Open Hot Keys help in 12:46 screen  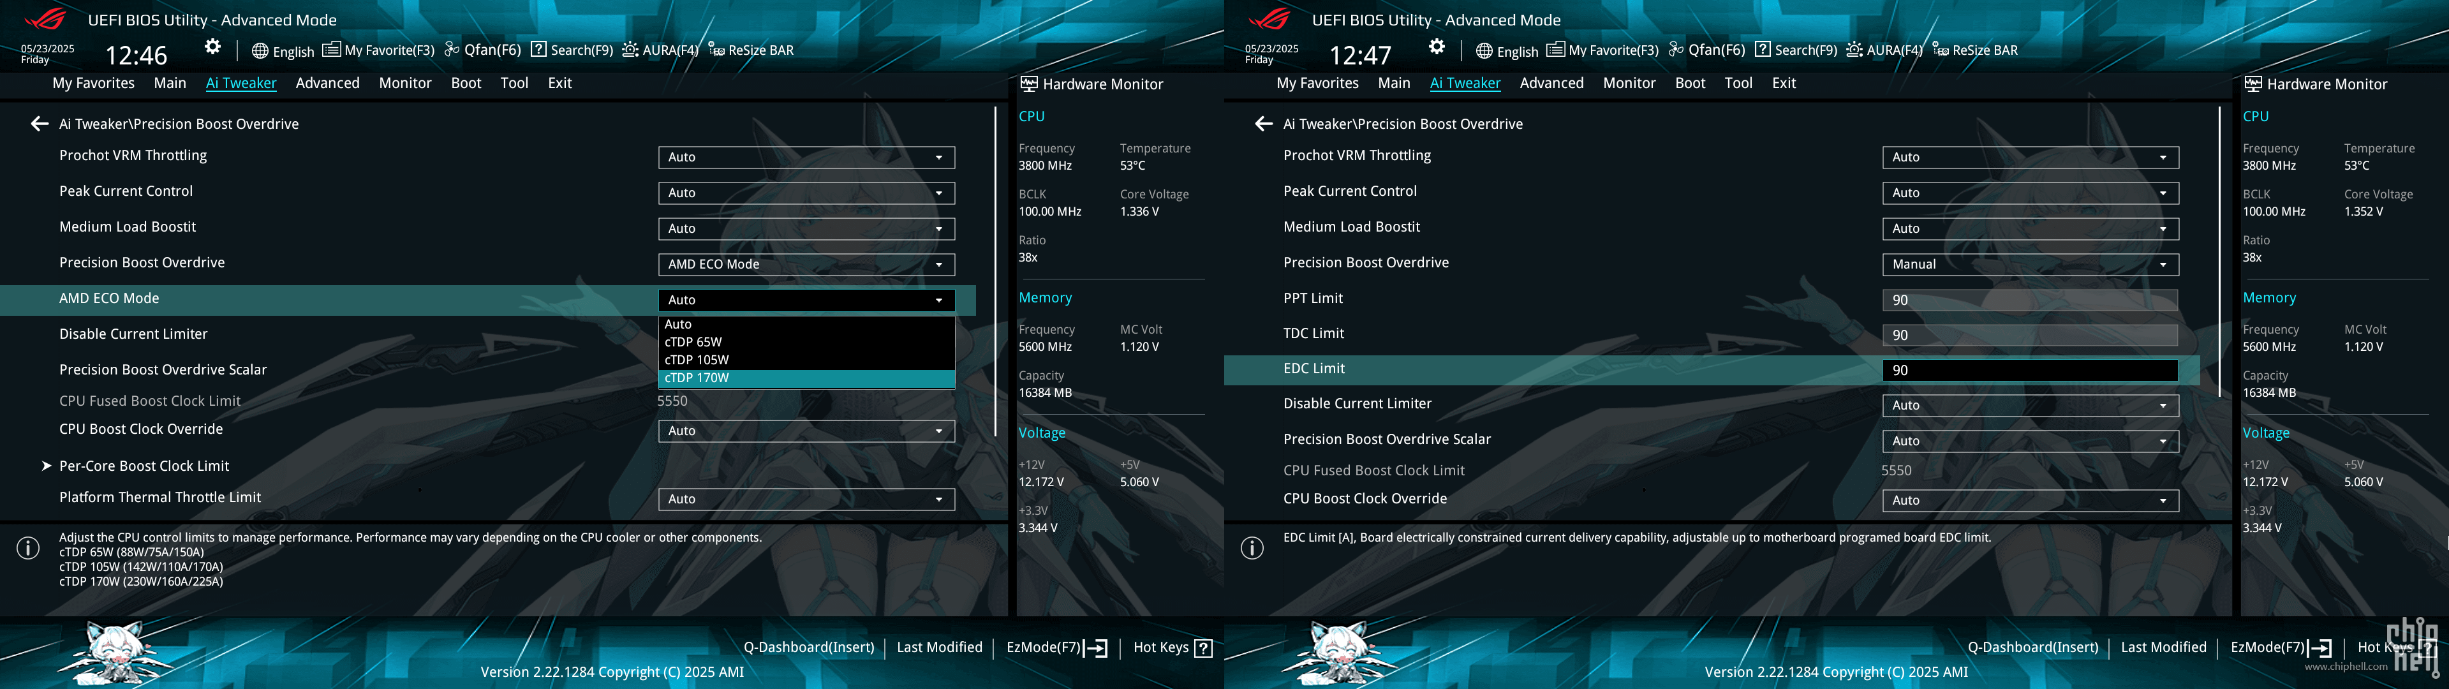[x=1173, y=647]
